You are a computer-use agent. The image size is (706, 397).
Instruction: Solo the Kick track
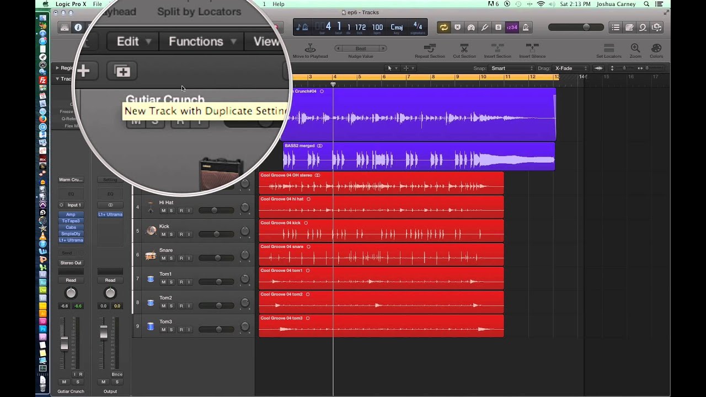click(x=171, y=234)
